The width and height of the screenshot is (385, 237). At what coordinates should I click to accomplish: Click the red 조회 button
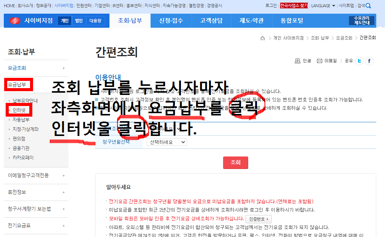click(235, 162)
